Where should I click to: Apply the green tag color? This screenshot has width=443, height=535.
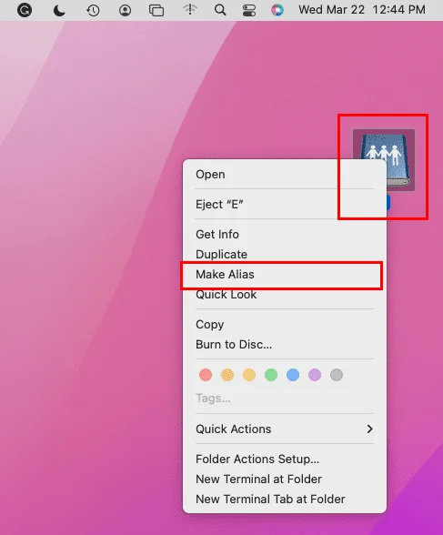tap(271, 375)
